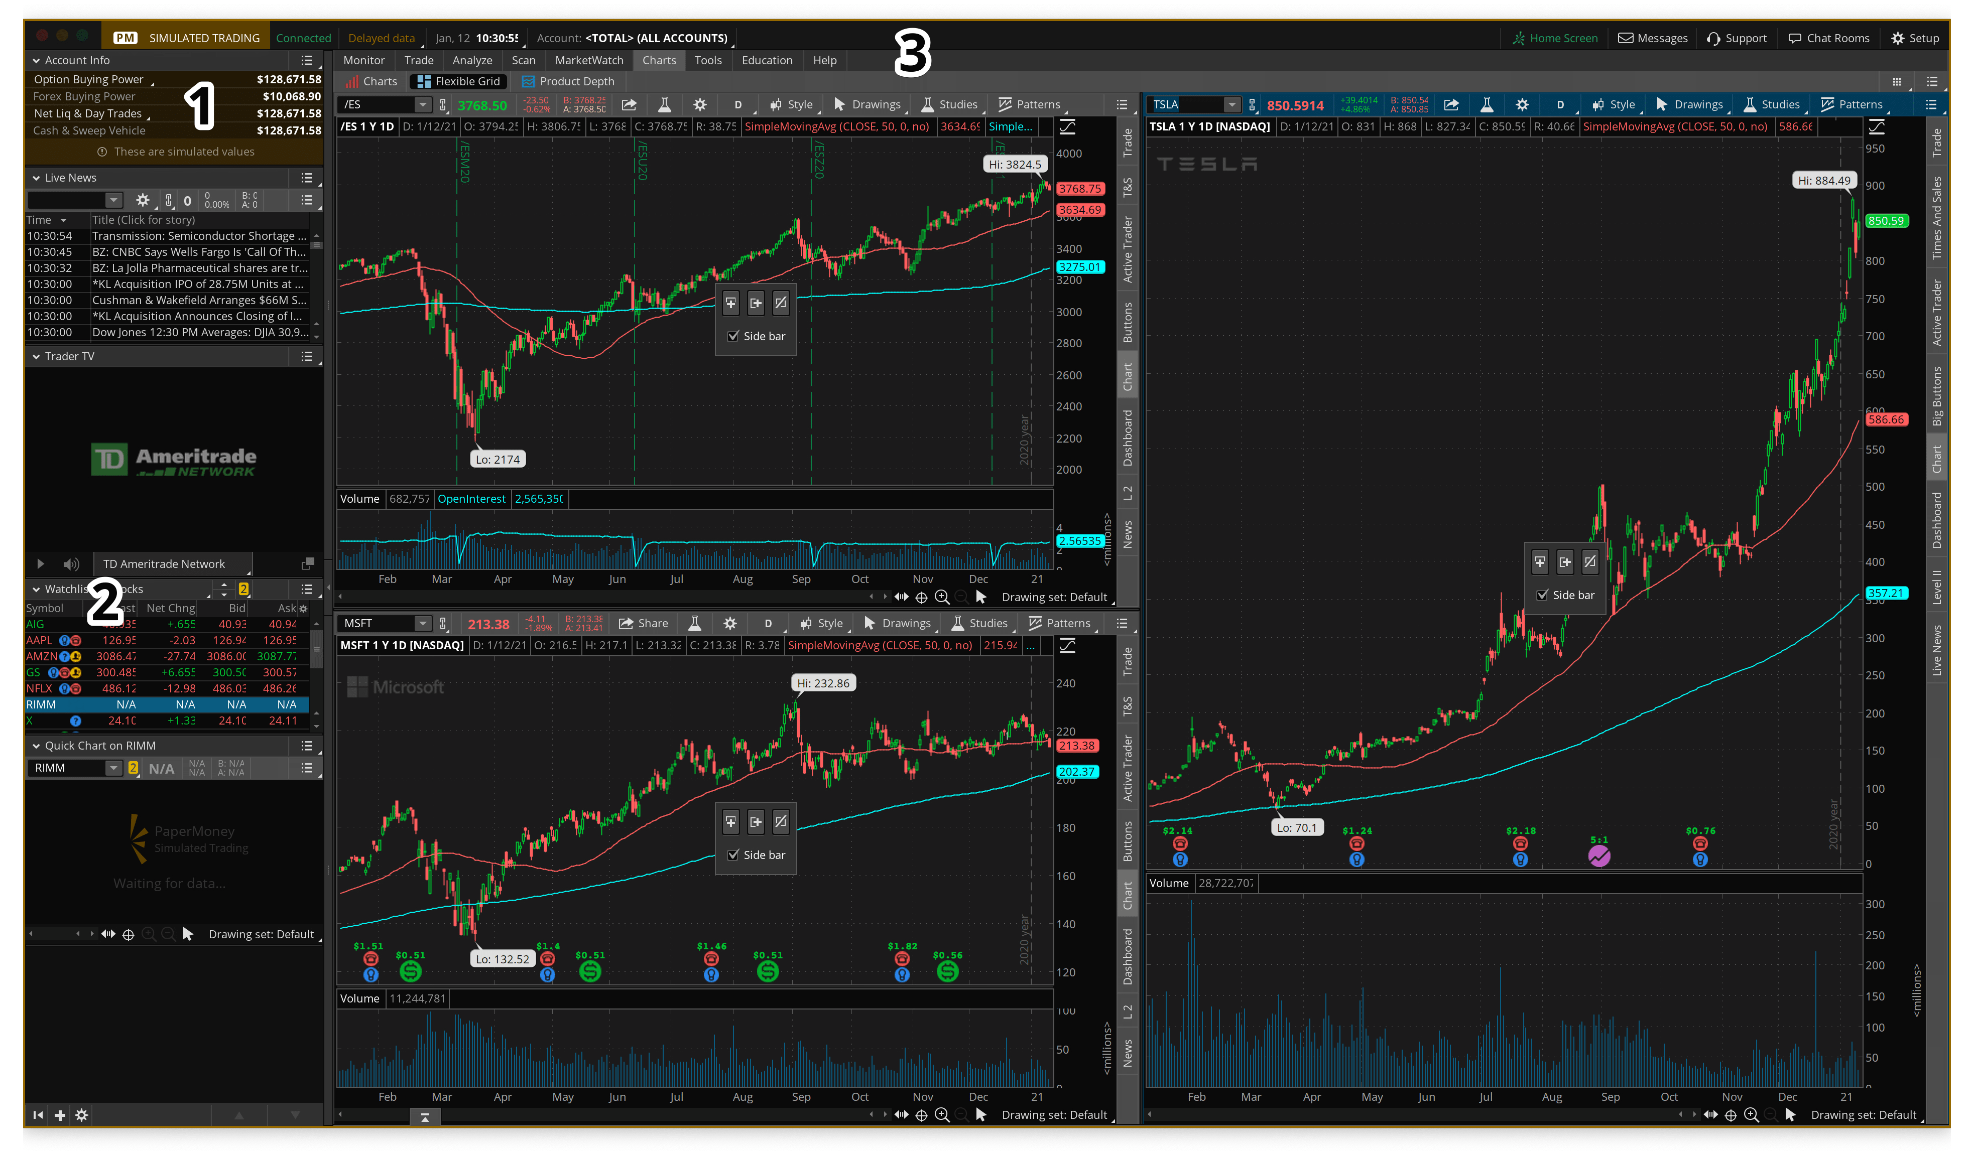Open Semiconductor Shortage news story

(x=199, y=236)
